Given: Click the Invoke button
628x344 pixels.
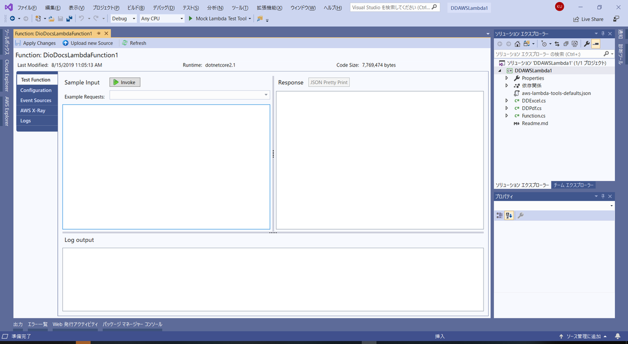Looking at the screenshot, I should 125,82.
